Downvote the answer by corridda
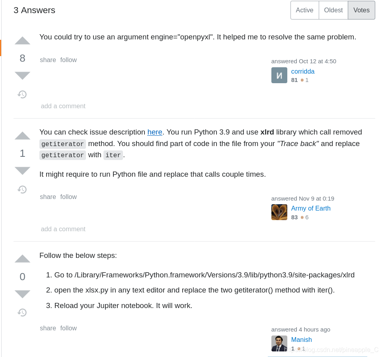382x357 pixels. click(22, 76)
